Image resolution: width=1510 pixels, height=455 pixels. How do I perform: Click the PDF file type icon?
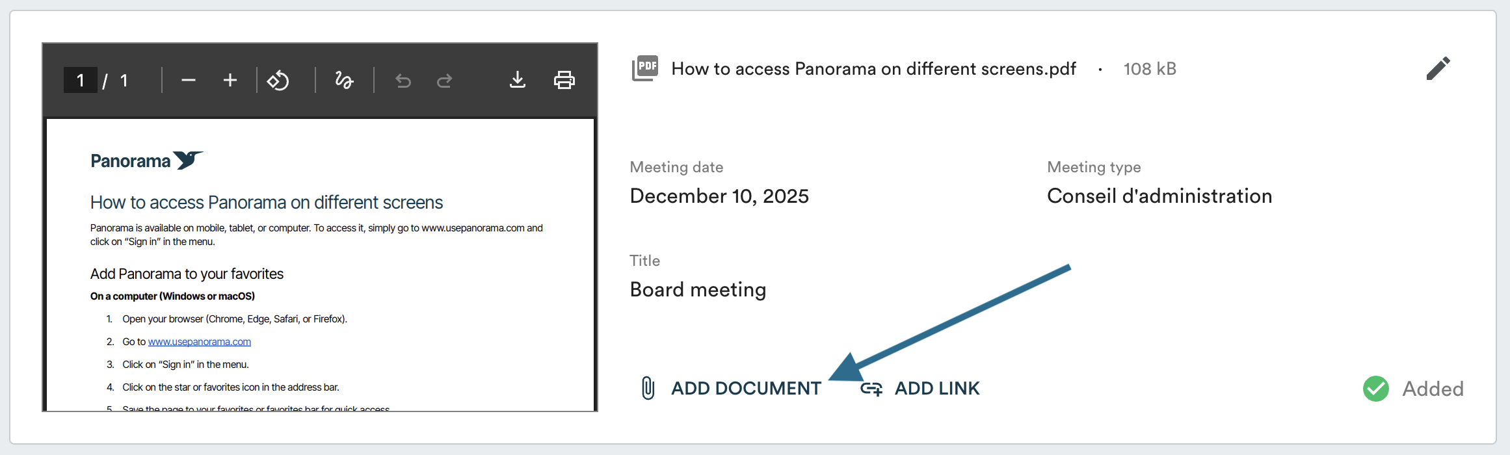tap(645, 68)
